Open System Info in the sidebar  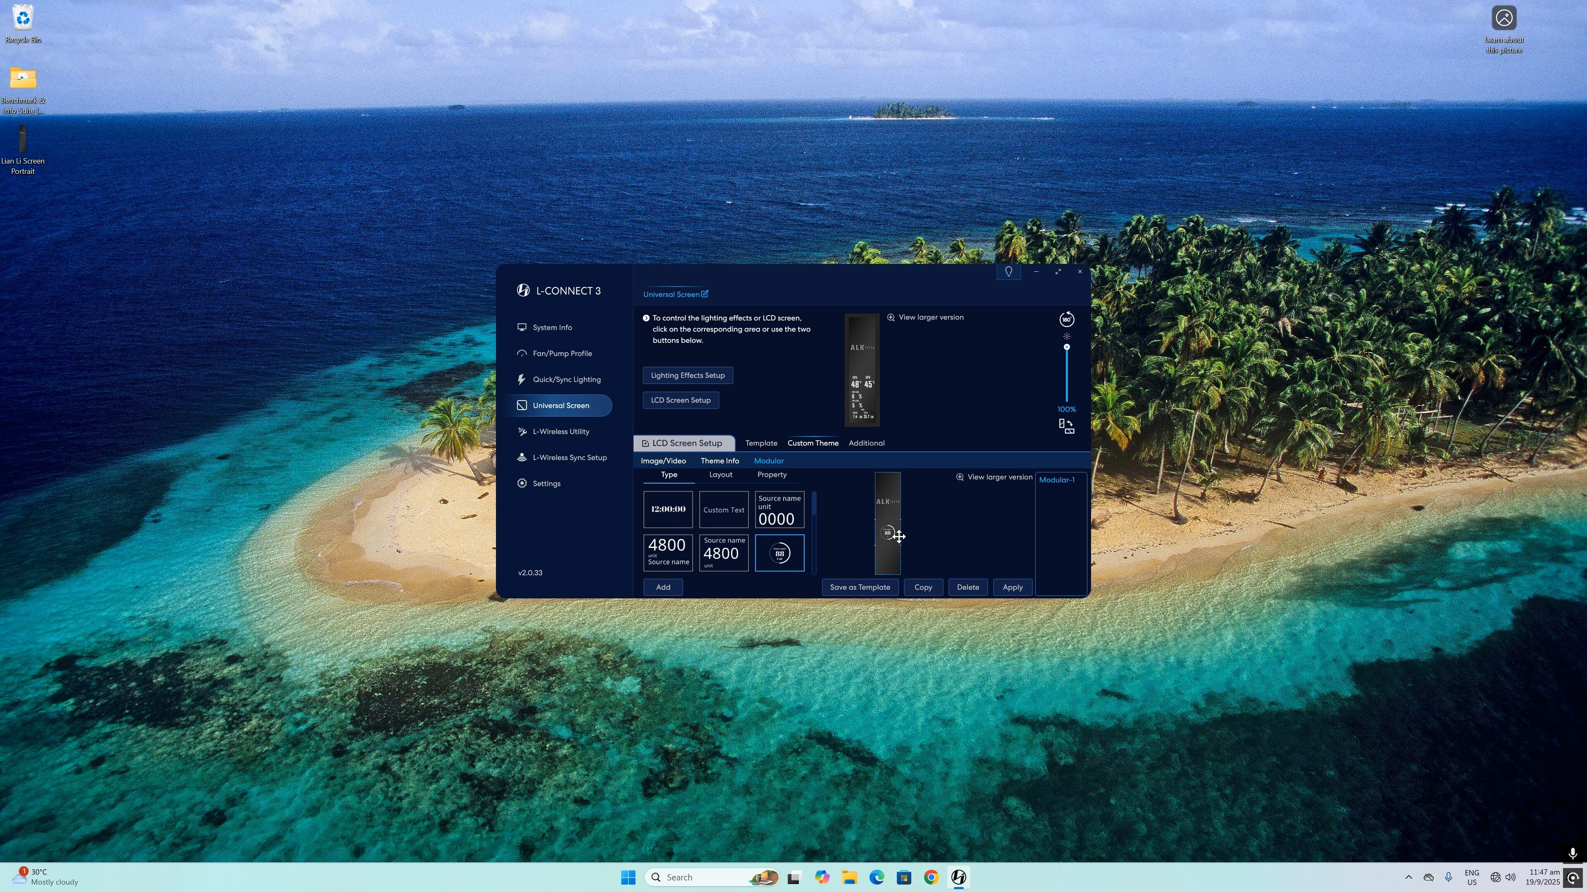tap(545, 327)
